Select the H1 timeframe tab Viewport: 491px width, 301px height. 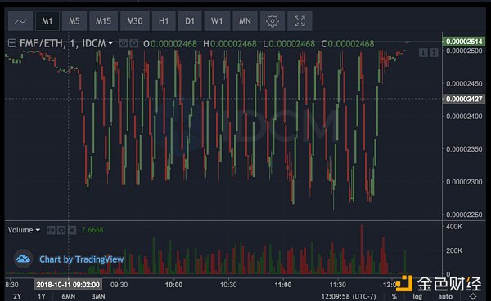pyautogui.click(x=164, y=21)
